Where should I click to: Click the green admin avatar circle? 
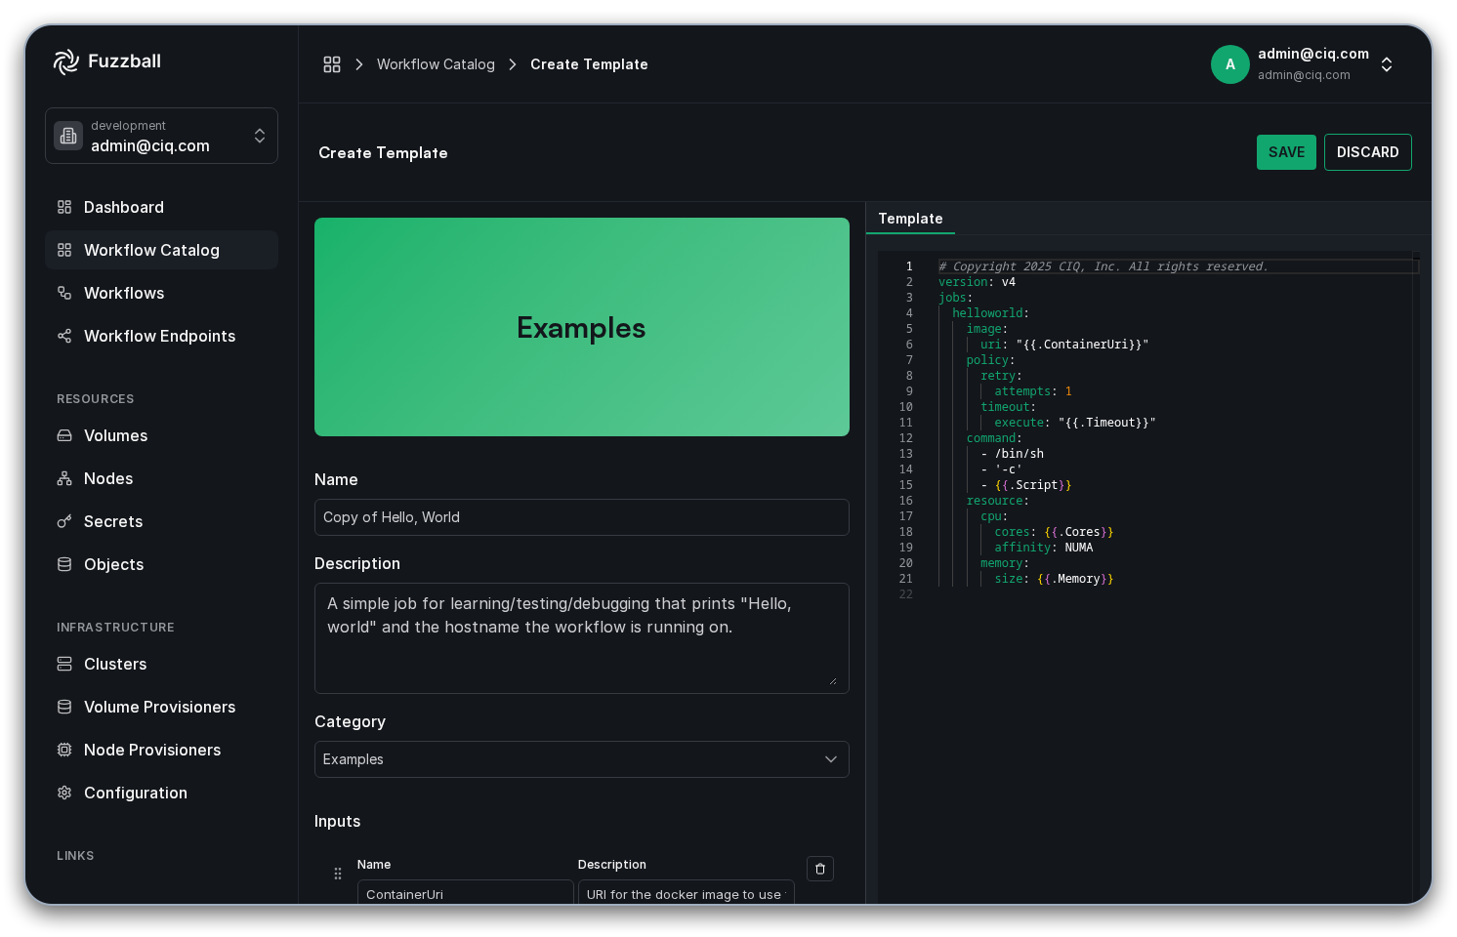coord(1230,64)
